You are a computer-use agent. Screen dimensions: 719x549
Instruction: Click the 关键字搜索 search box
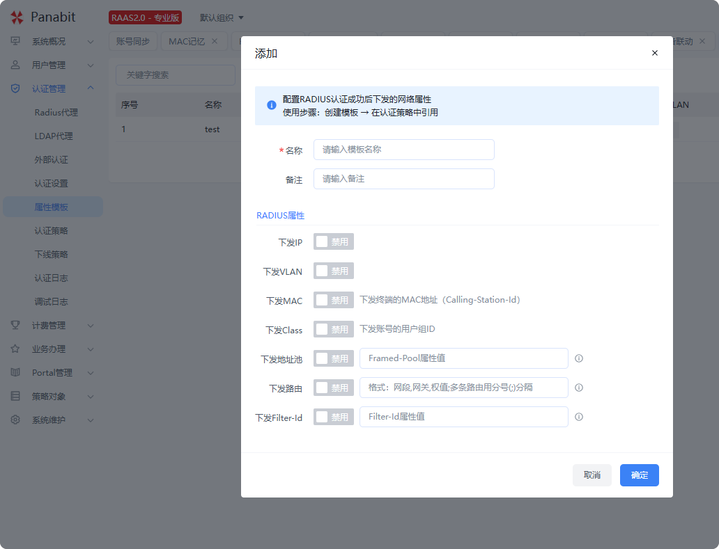tap(176, 75)
